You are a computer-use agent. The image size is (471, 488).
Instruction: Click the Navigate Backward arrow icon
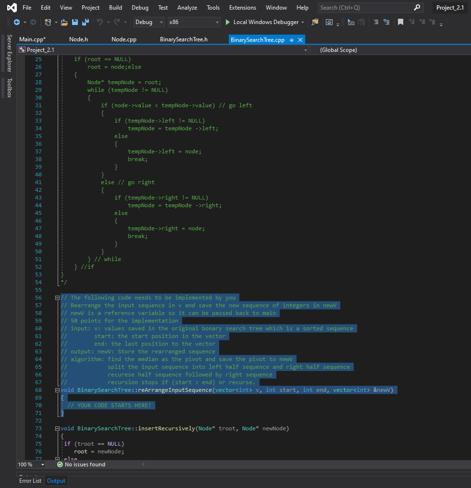point(17,22)
